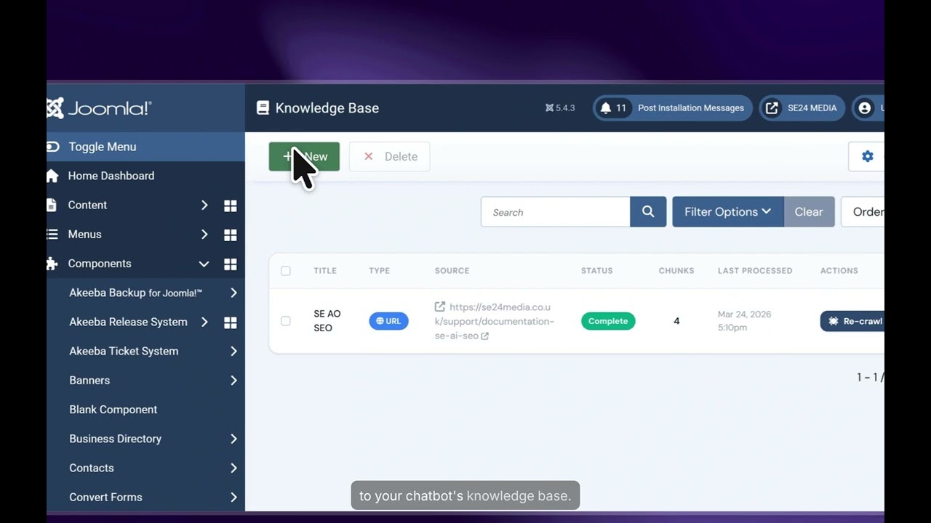Check the select-all checkbox in header
Viewport: 931px width, 523px height.
pyautogui.click(x=285, y=270)
